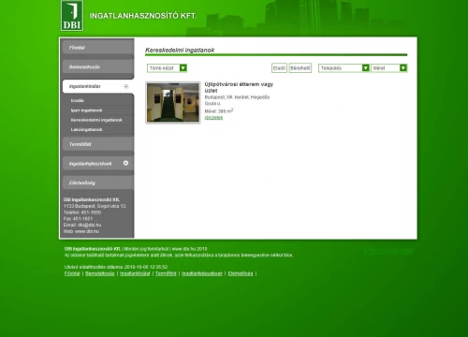Click the green arrow of Méret dropdown
The image size is (468, 337).
pos(403,68)
